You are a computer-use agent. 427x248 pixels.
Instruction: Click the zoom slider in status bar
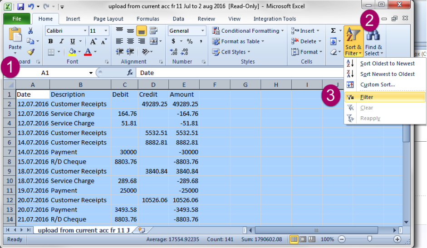[x=370, y=239]
